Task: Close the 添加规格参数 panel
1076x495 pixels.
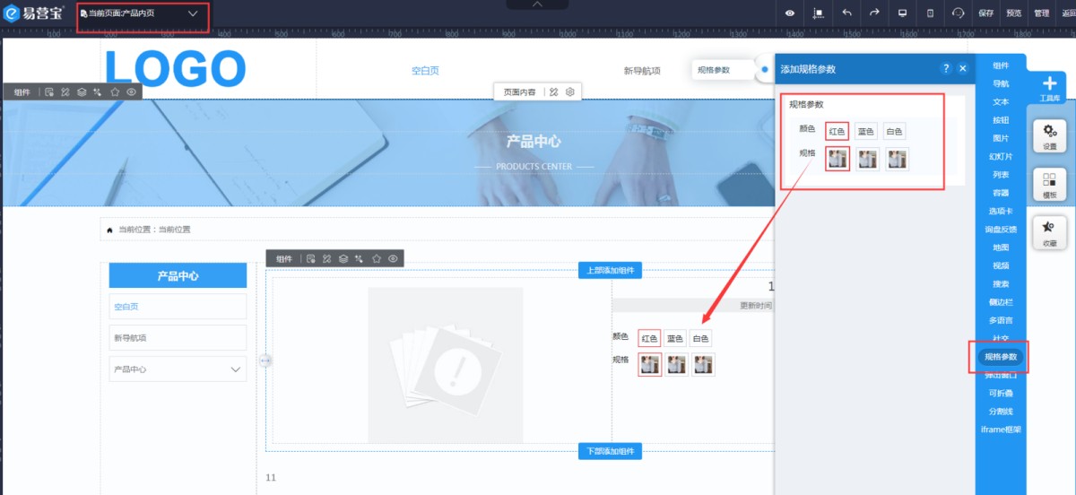Action: tap(963, 68)
